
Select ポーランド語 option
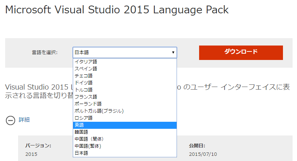pos(124,104)
